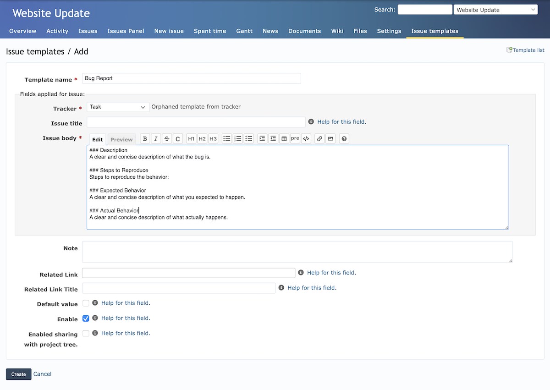Open the Wiki tab in the navigation
The height and width of the screenshot is (390, 550).
click(x=337, y=31)
